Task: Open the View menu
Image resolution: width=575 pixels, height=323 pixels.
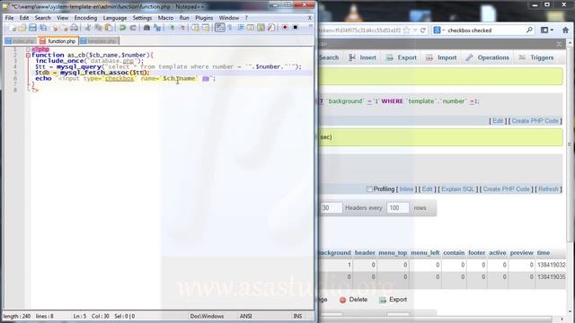Action: point(62,18)
